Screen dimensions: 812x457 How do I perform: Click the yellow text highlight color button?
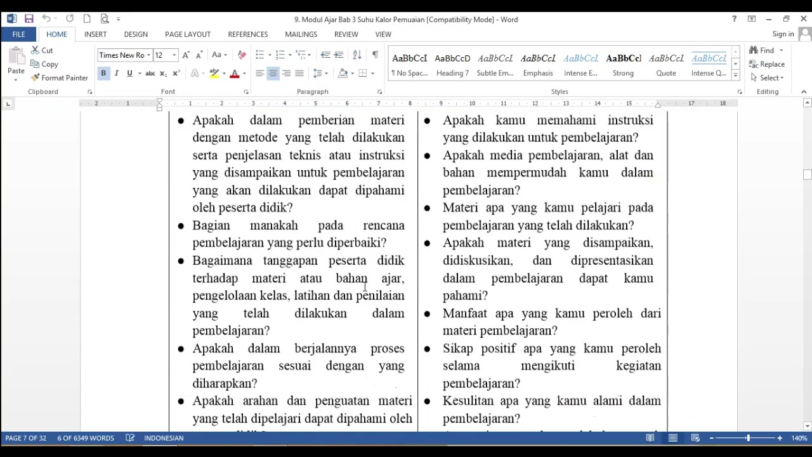214,74
